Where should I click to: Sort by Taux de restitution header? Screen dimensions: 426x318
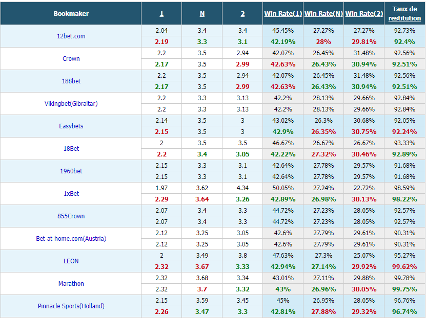point(404,13)
